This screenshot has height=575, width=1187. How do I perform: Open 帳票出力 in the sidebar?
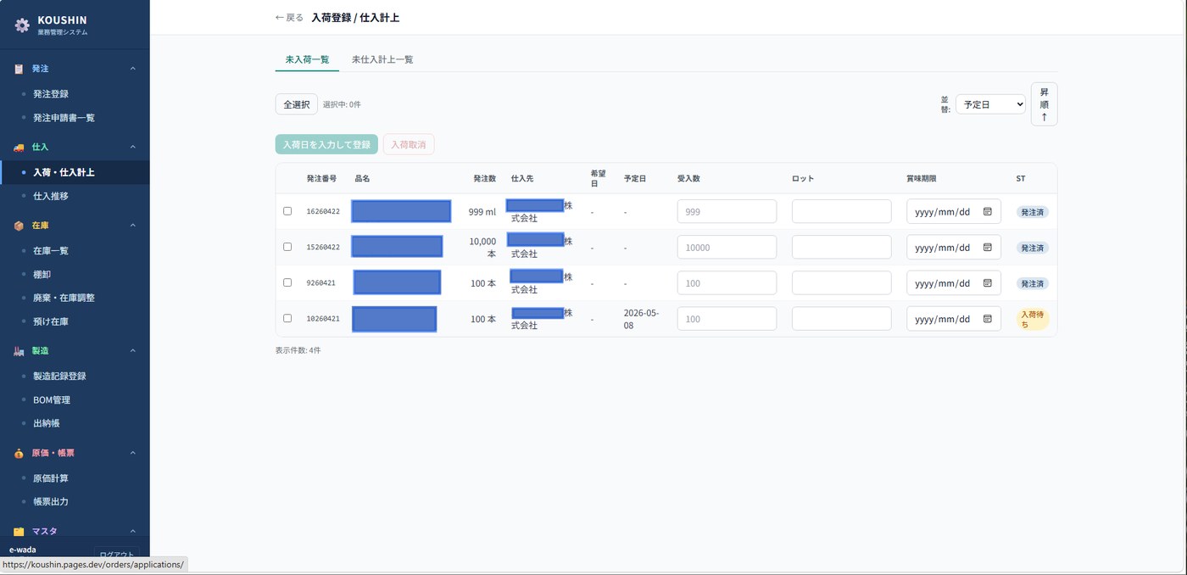(x=51, y=501)
